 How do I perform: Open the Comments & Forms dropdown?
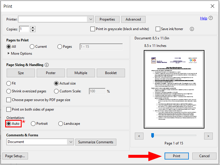click(x=71, y=142)
